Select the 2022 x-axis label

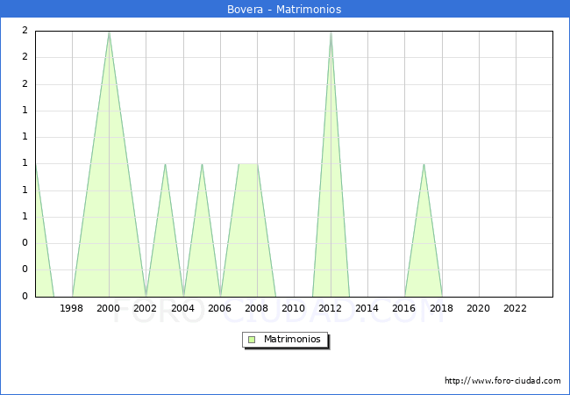pos(515,308)
